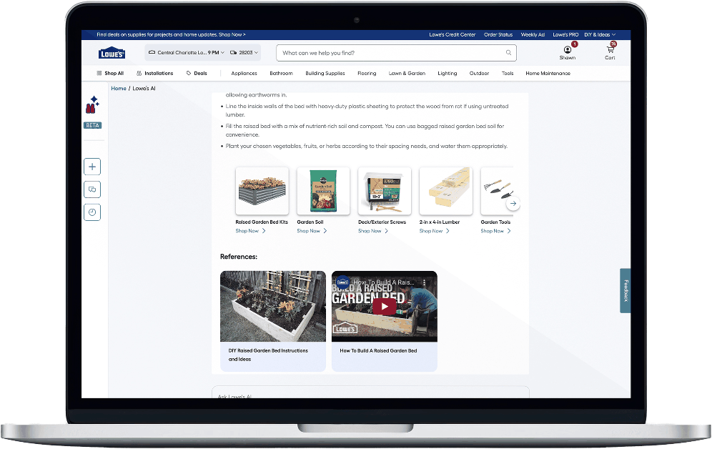The image size is (712, 449).
Task: Open the Shop All menu
Action: tap(110, 73)
